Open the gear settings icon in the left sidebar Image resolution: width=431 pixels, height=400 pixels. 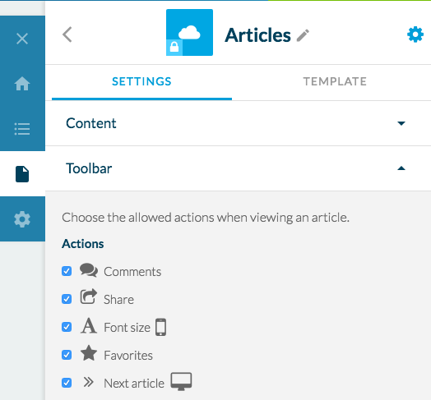(x=22, y=219)
